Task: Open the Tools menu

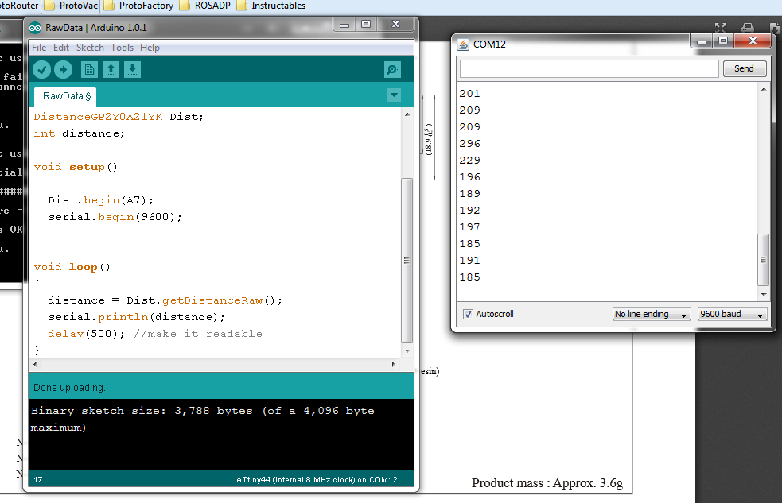Action: (122, 48)
